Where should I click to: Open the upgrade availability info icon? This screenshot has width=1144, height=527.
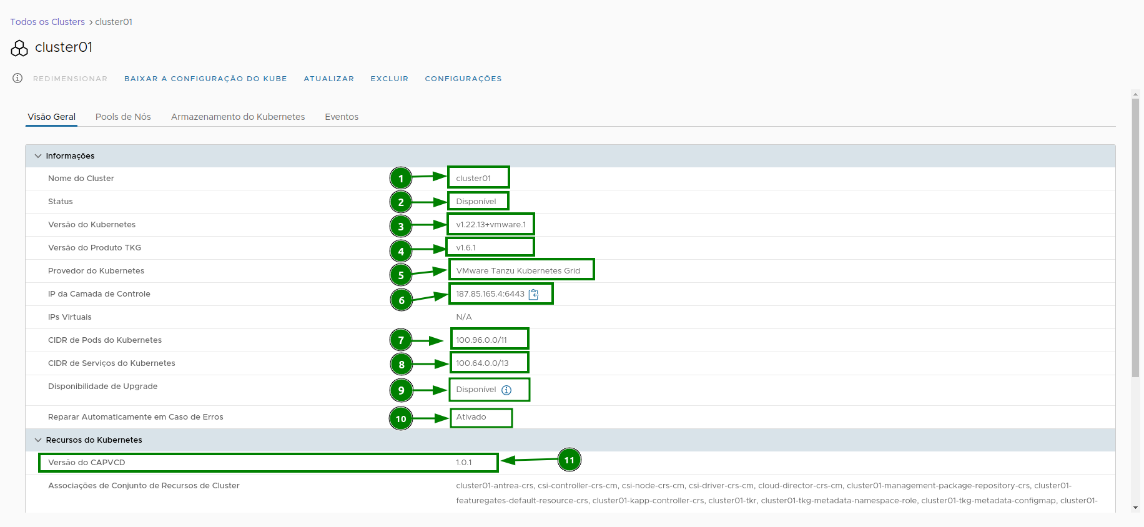click(x=506, y=390)
